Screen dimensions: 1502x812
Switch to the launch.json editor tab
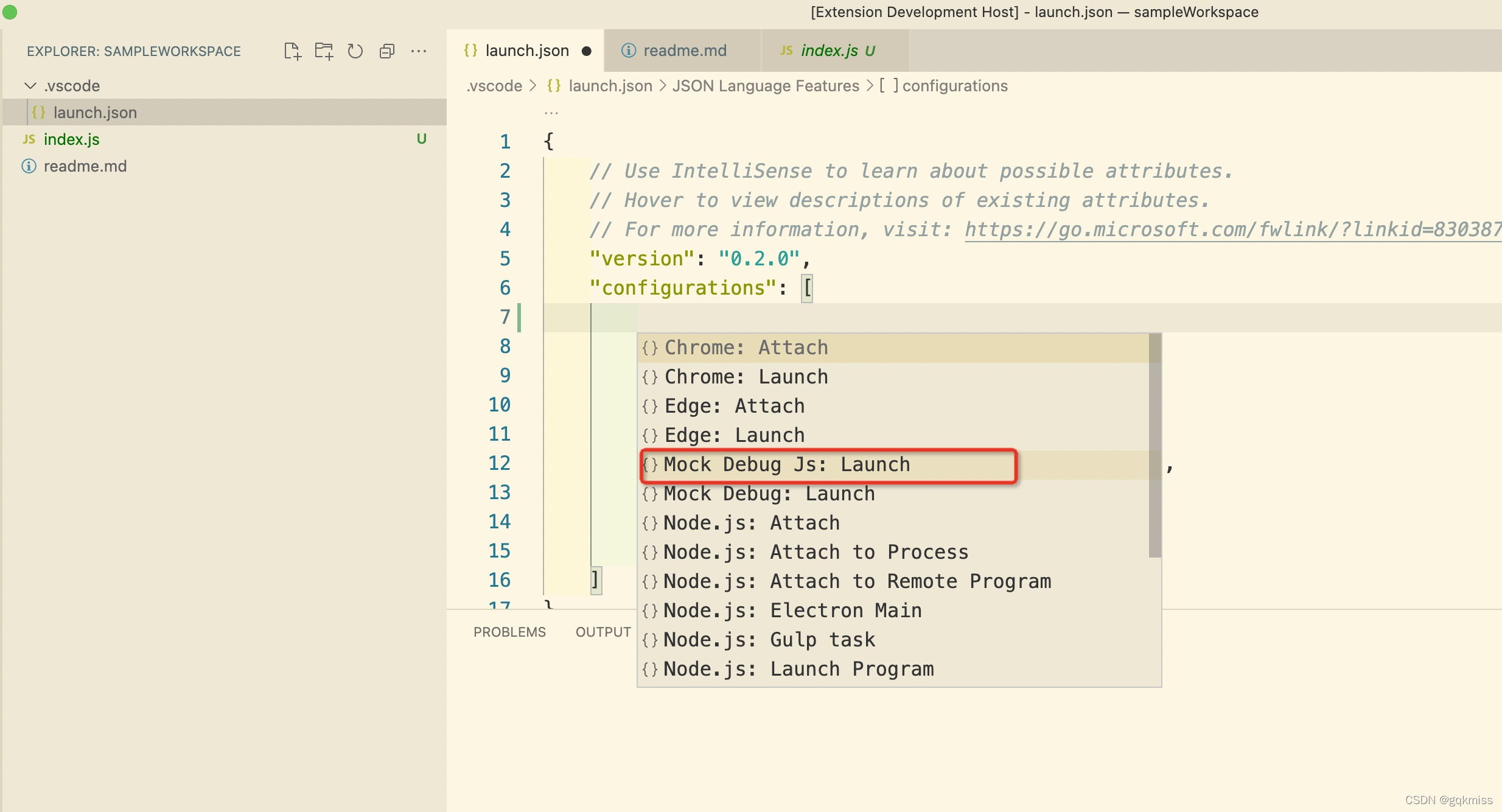coord(526,51)
